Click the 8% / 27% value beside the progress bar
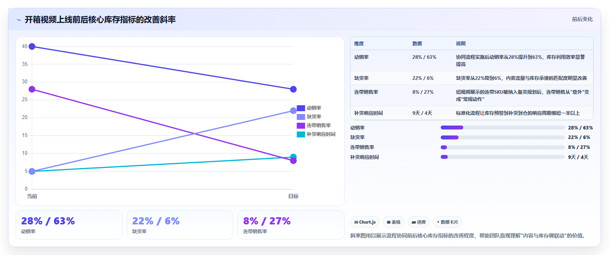This screenshot has height=255, width=609. pyautogui.click(x=579, y=147)
